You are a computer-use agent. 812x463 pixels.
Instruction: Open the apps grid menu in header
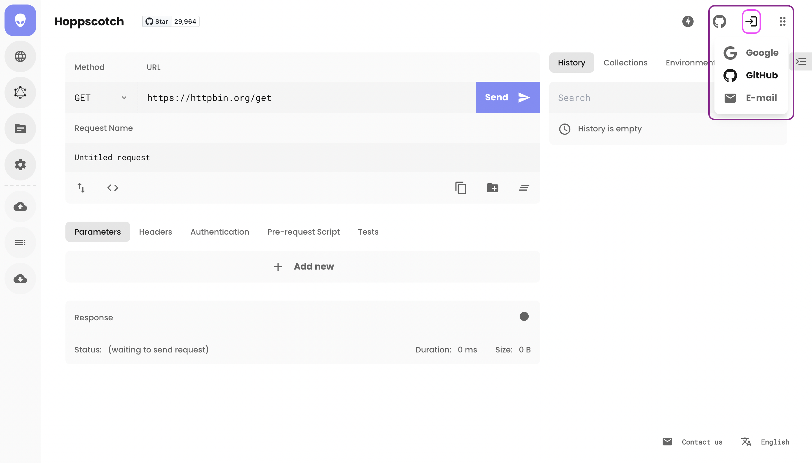[782, 21]
